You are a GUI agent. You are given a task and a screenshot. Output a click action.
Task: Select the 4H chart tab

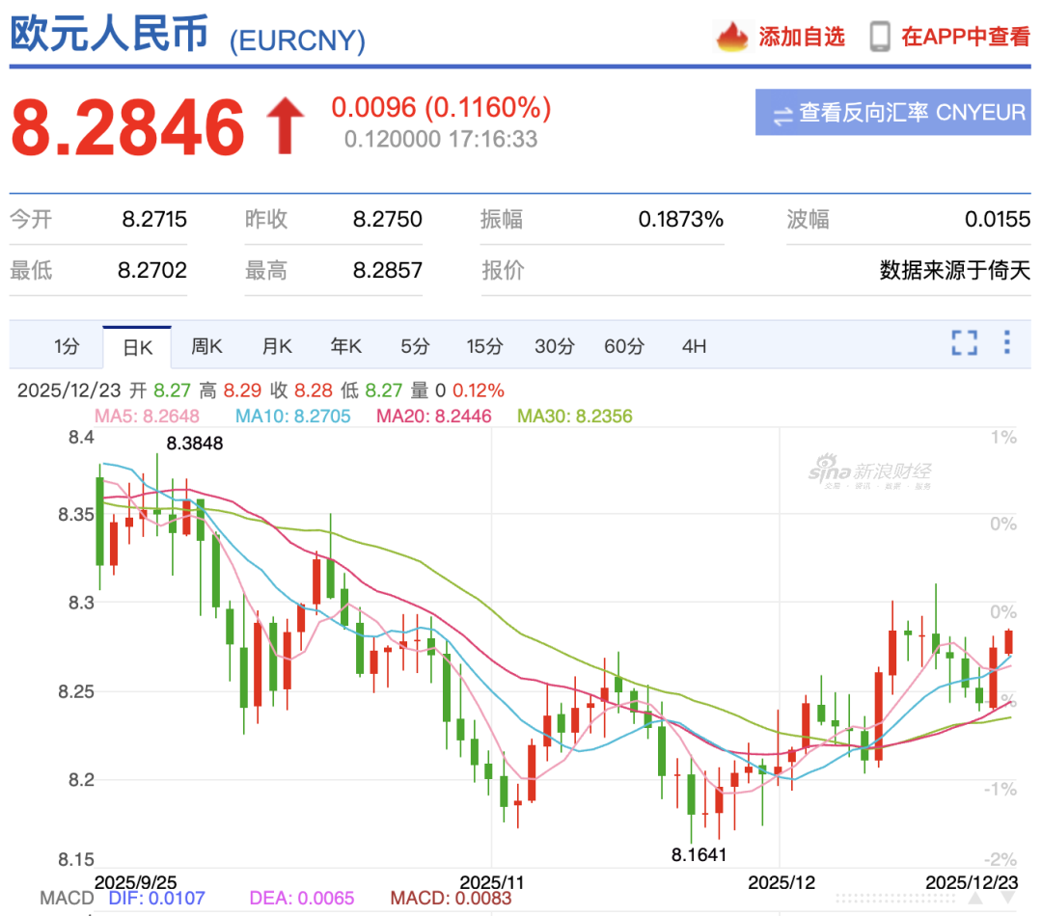[x=694, y=346]
